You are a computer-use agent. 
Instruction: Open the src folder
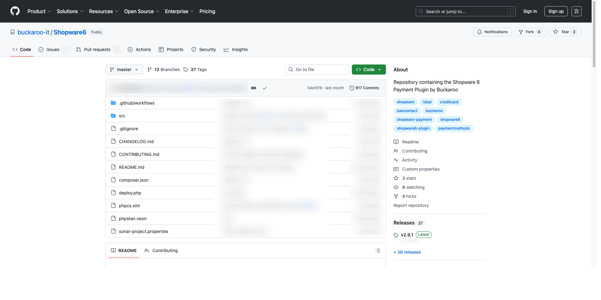[x=122, y=116]
